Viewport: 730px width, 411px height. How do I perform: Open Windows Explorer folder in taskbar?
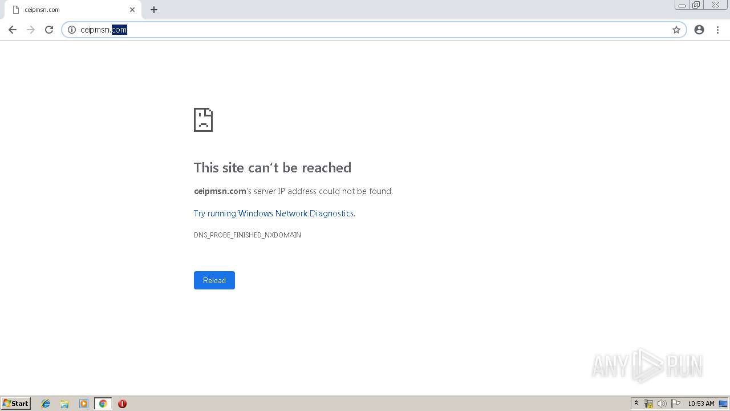64,404
